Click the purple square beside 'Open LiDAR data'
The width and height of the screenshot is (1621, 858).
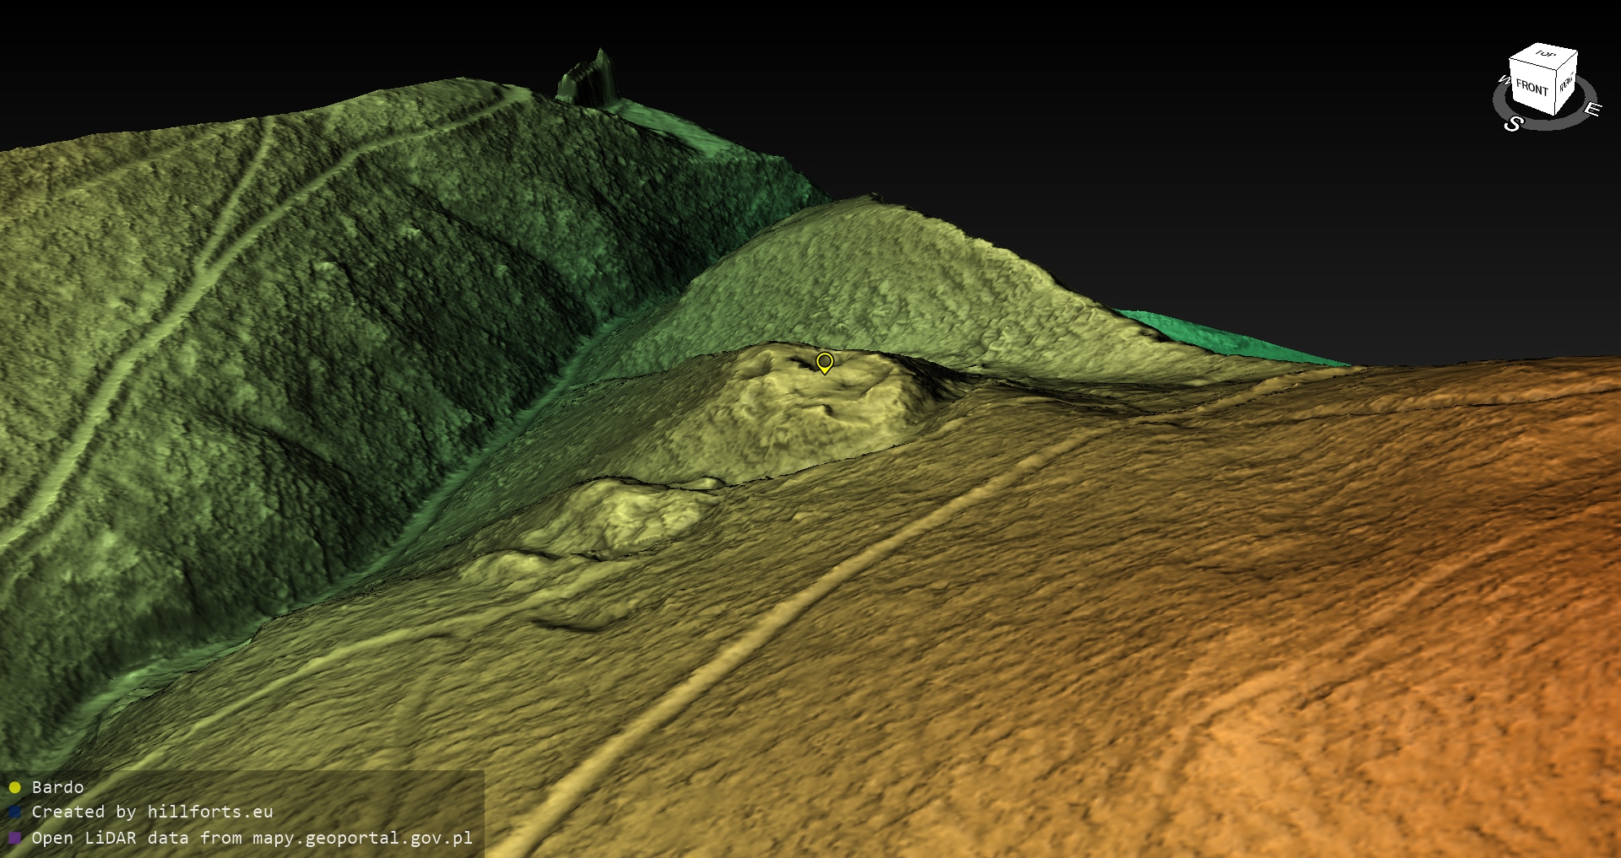pos(14,838)
